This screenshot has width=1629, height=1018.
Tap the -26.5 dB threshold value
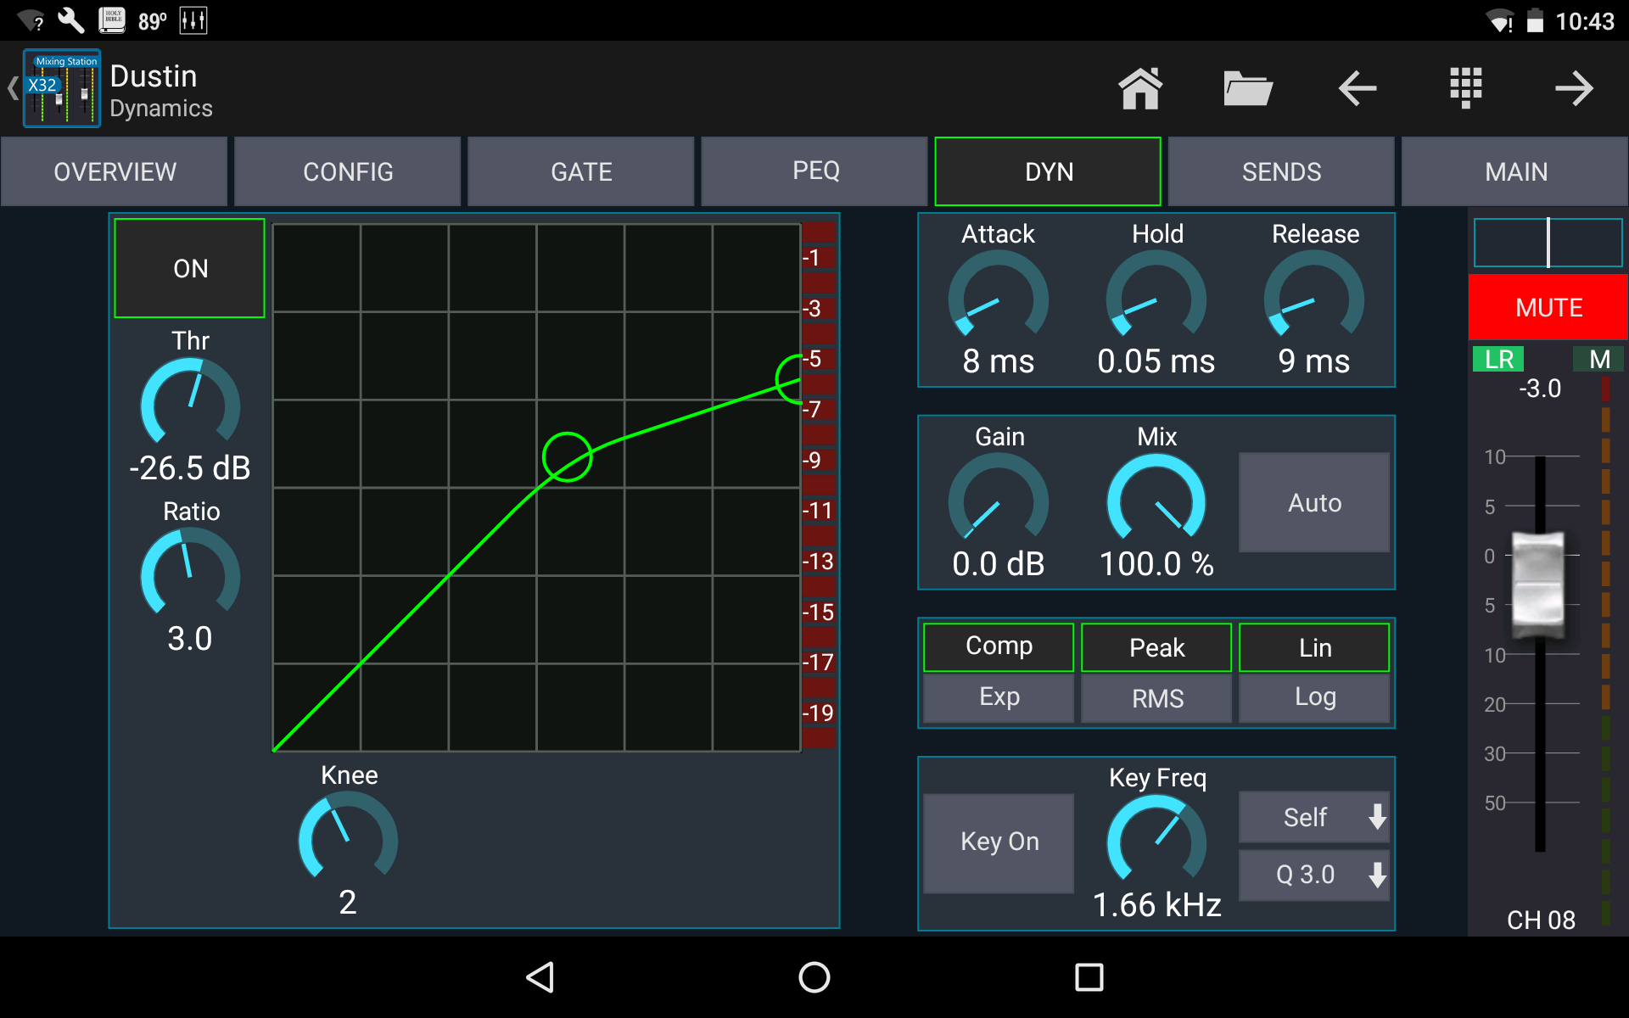click(189, 467)
